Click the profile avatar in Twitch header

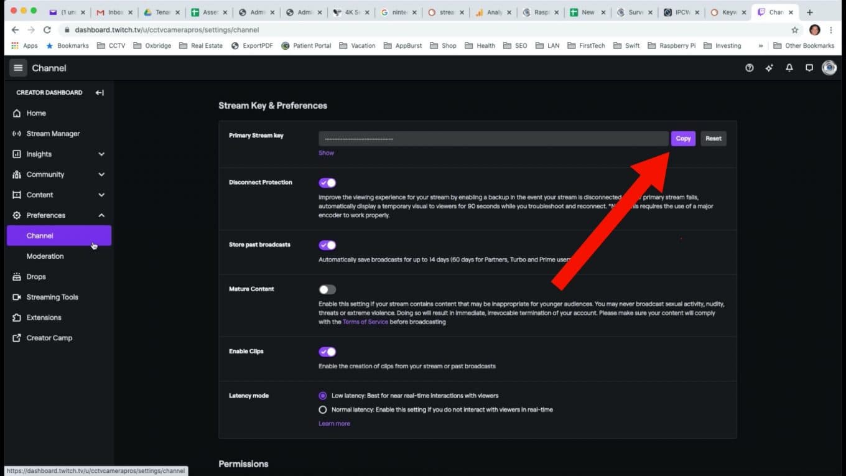[829, 68]
